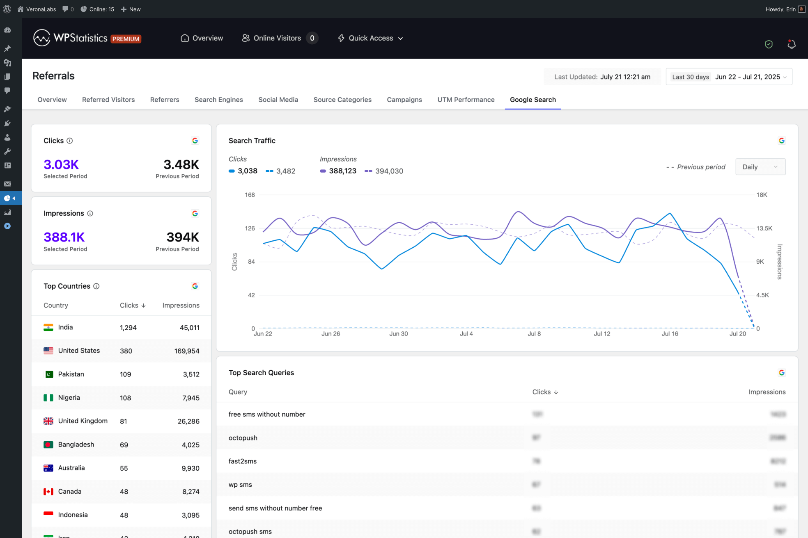Switch to the UTM Performance tab
This screenshot has height=538, width=808.
[x=466, y=100]
